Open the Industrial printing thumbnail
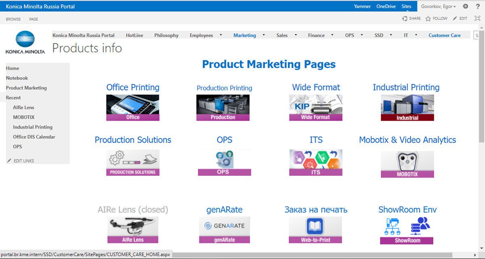 407,108
